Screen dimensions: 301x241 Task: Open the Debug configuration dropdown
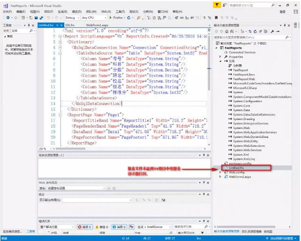[72, 18]
